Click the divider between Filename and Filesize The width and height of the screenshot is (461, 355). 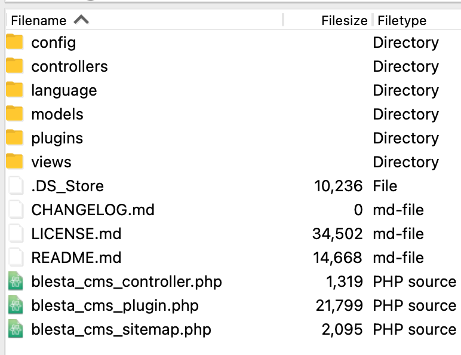(283, 20)
